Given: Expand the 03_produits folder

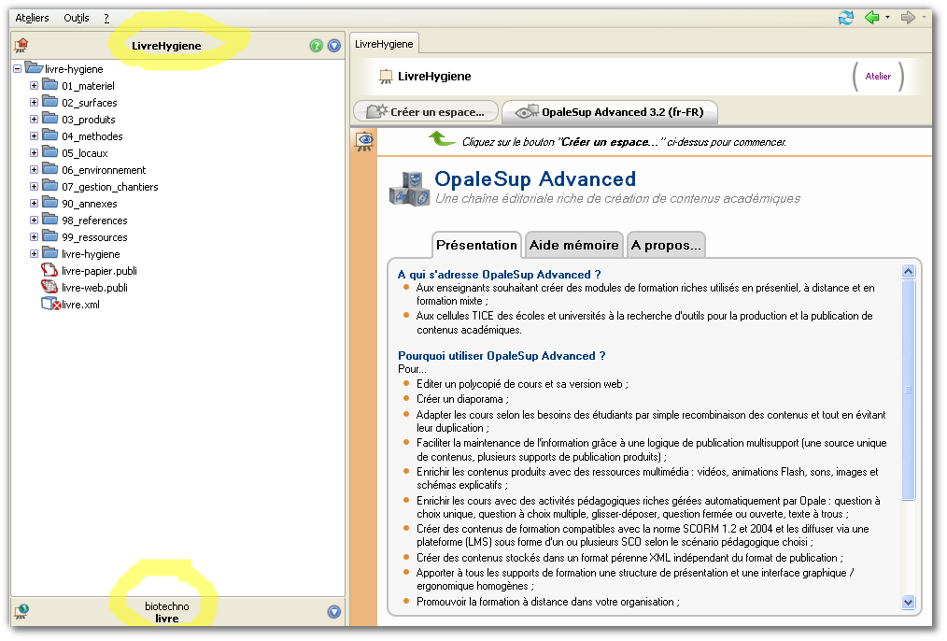Looking at the screenshot, I should point(34,120).
